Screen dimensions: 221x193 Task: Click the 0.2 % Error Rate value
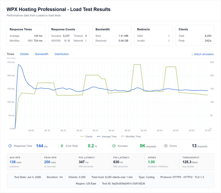(x=92, y=146)
